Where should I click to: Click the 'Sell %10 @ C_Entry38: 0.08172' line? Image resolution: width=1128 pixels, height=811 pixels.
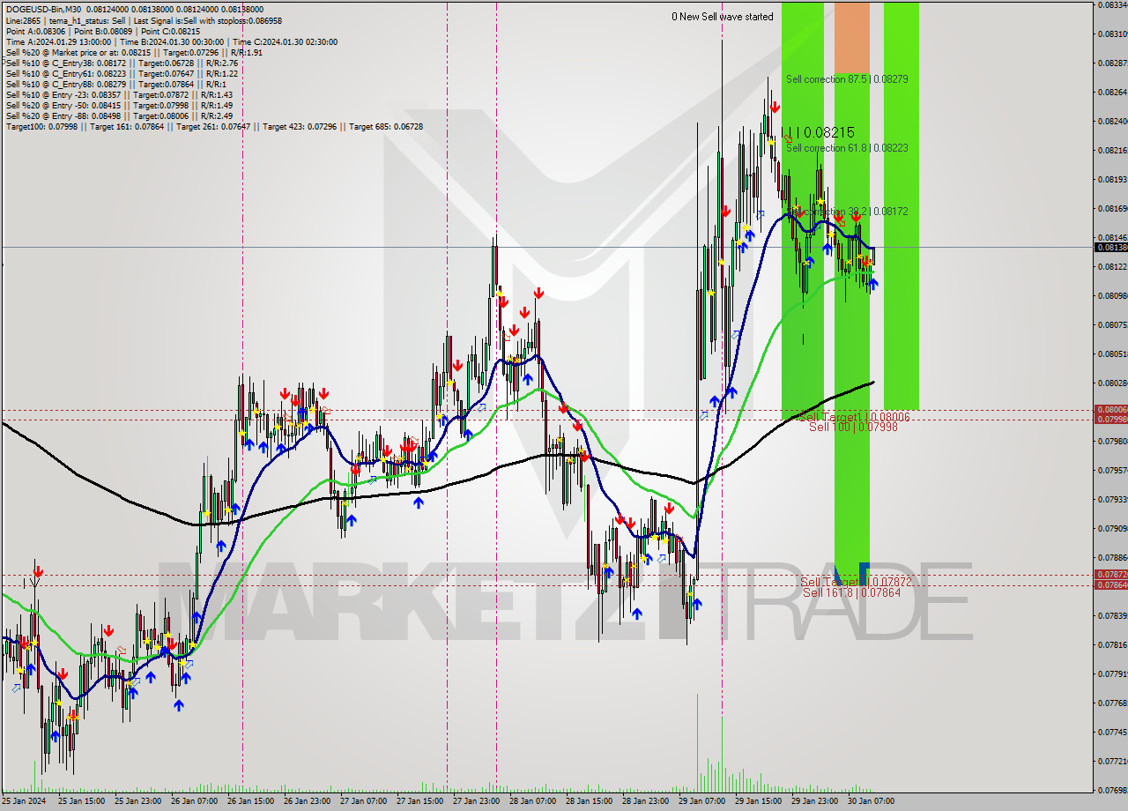[x=122, y=63]
